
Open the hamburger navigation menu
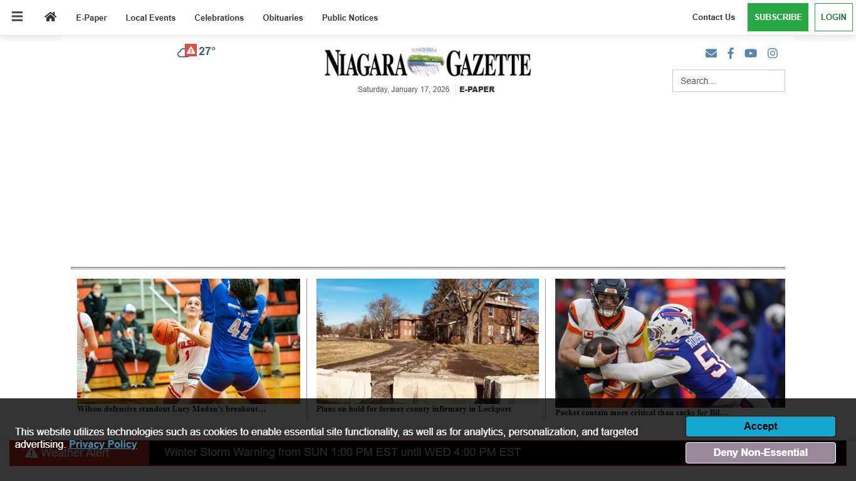[x=17, y=17]
